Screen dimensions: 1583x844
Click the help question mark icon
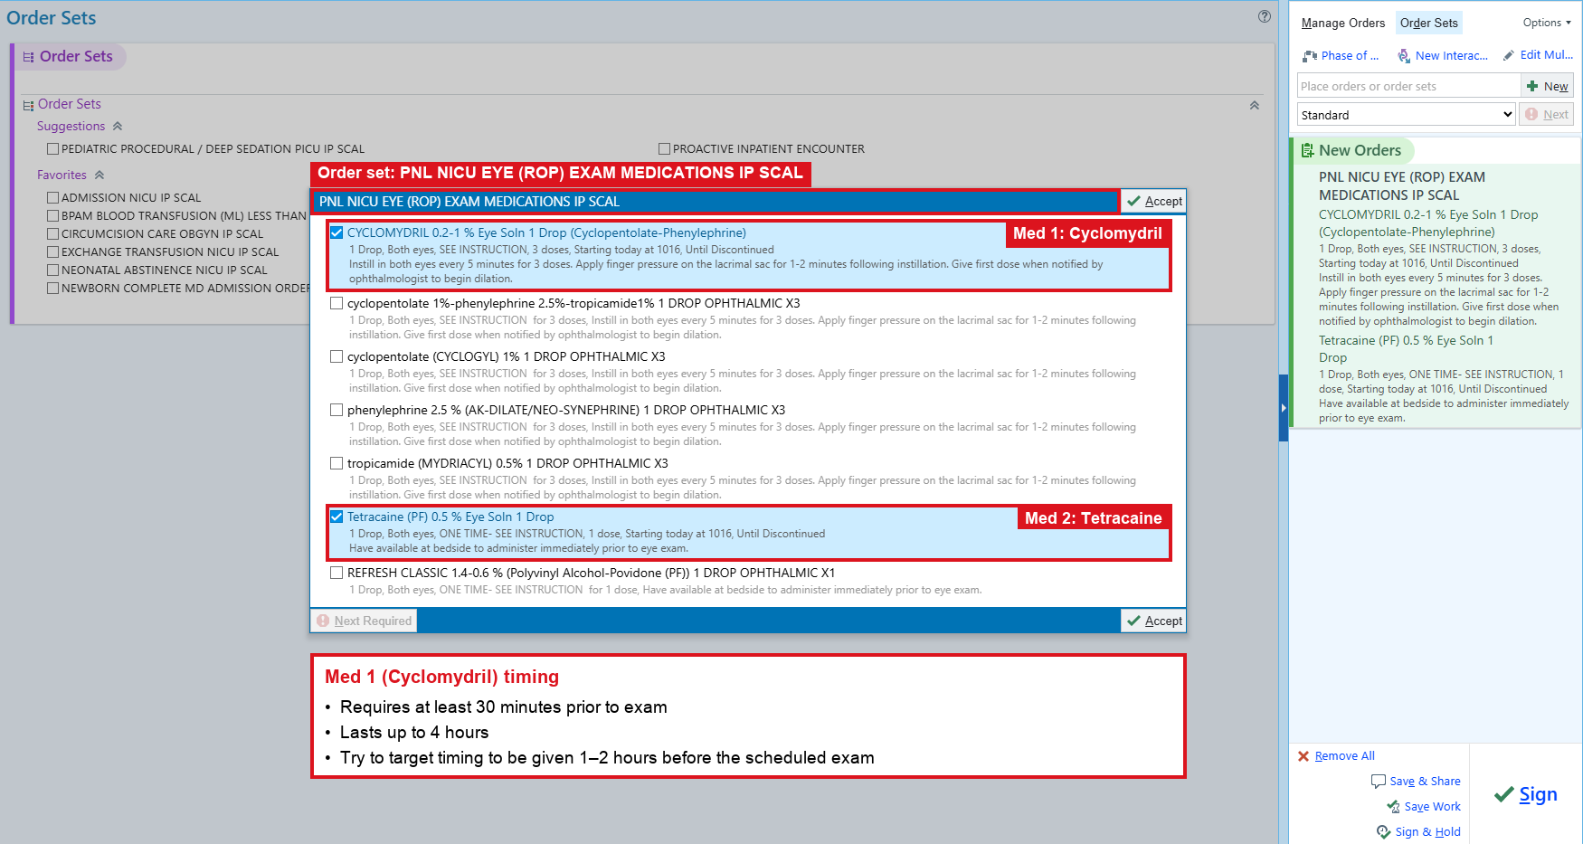1265,16
